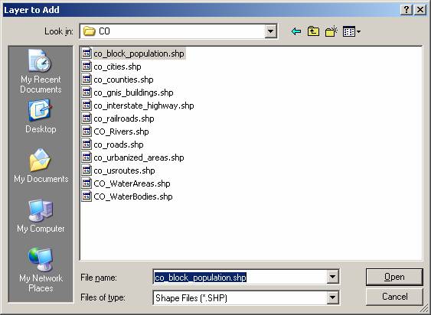Jump to Desktop location

click(41, 117)
